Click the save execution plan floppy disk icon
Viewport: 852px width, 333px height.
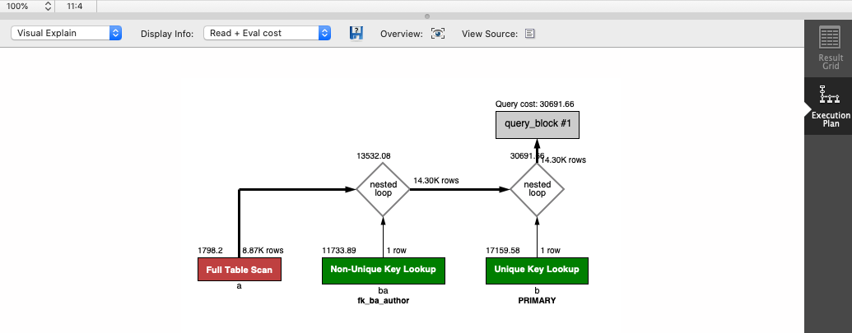[x=356, y=34]
